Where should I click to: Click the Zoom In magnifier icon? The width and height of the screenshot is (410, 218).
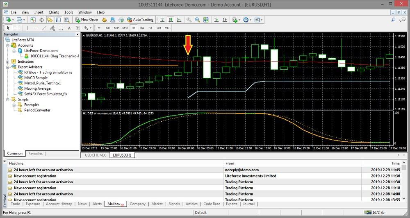coord(189,20)
